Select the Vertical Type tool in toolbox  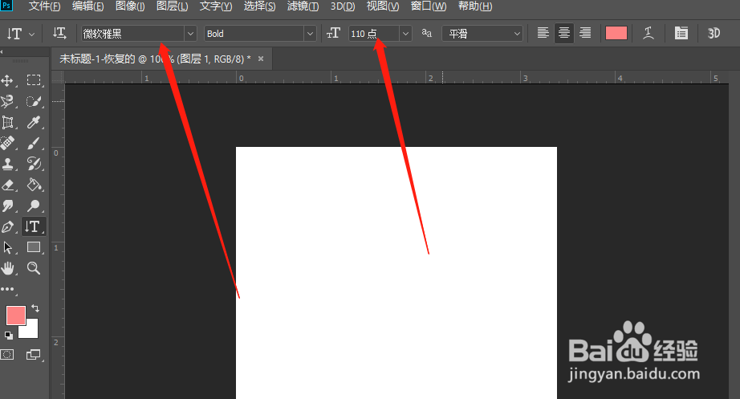tap(34, 226)
